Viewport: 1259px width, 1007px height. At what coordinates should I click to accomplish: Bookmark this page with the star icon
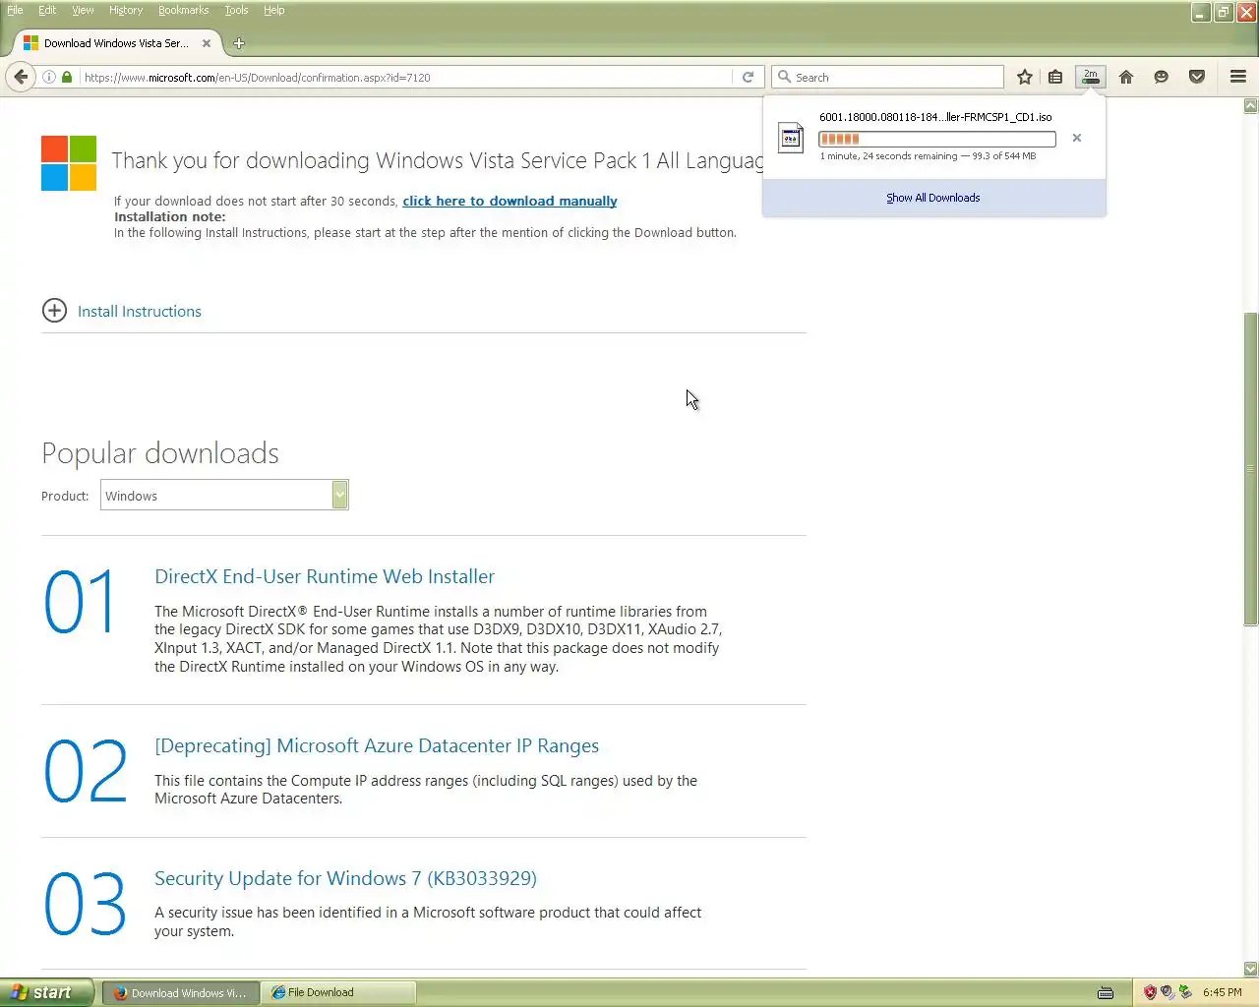coord(1025,77)
